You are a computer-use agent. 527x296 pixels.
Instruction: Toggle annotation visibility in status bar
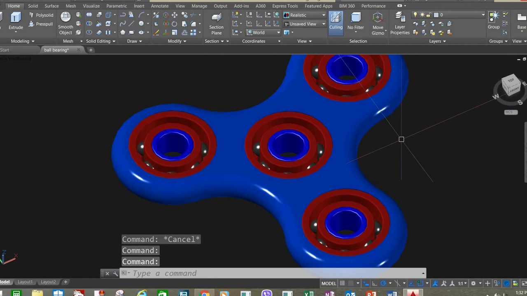[434, 283]
